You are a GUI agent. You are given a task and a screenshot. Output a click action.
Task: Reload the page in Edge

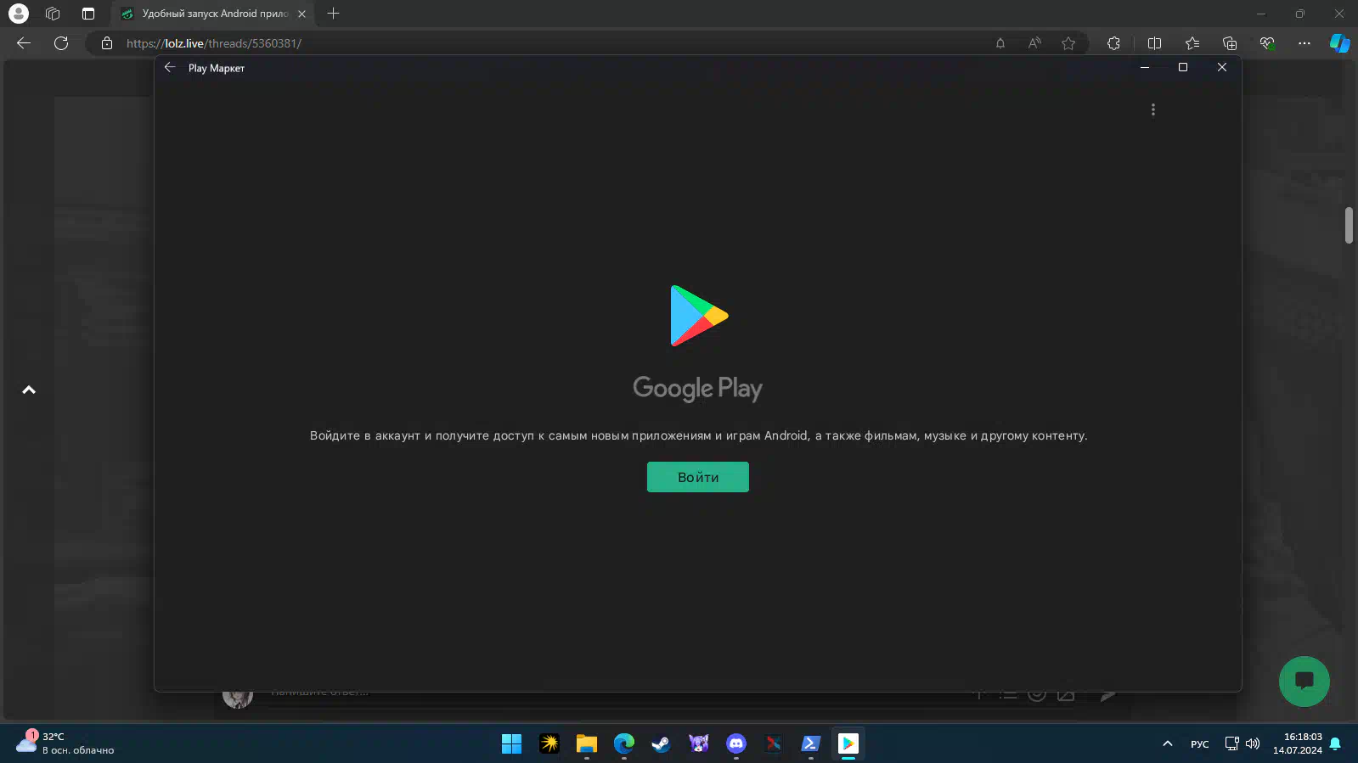point(61,43)
